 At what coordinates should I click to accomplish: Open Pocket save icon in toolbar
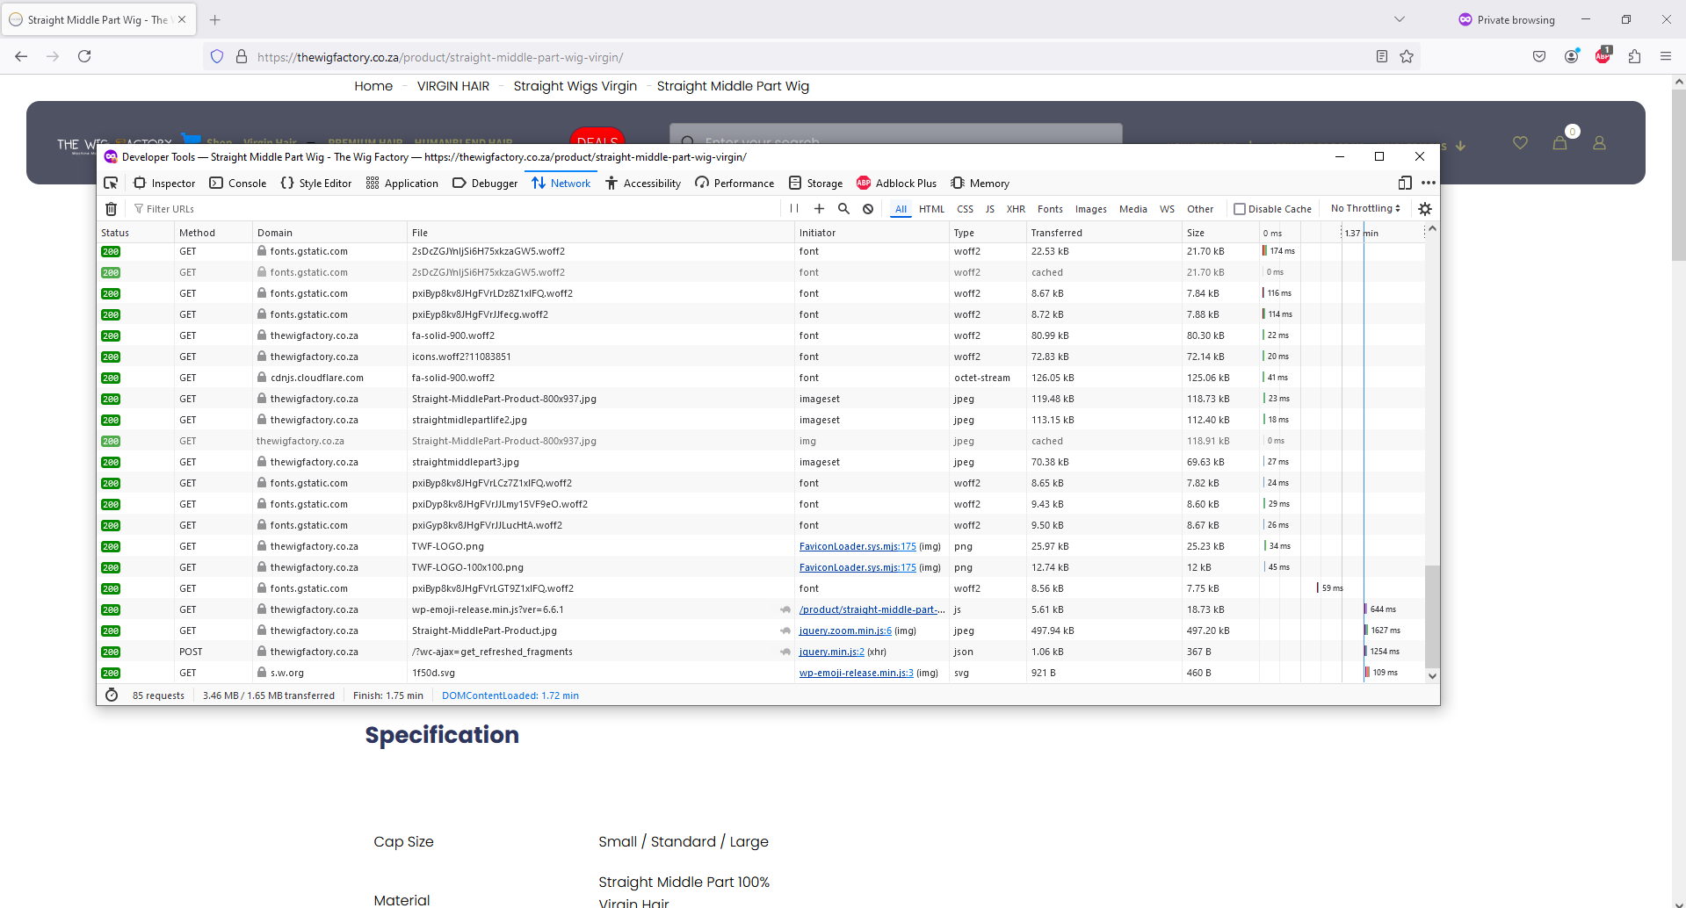[x=1539, y=56]
